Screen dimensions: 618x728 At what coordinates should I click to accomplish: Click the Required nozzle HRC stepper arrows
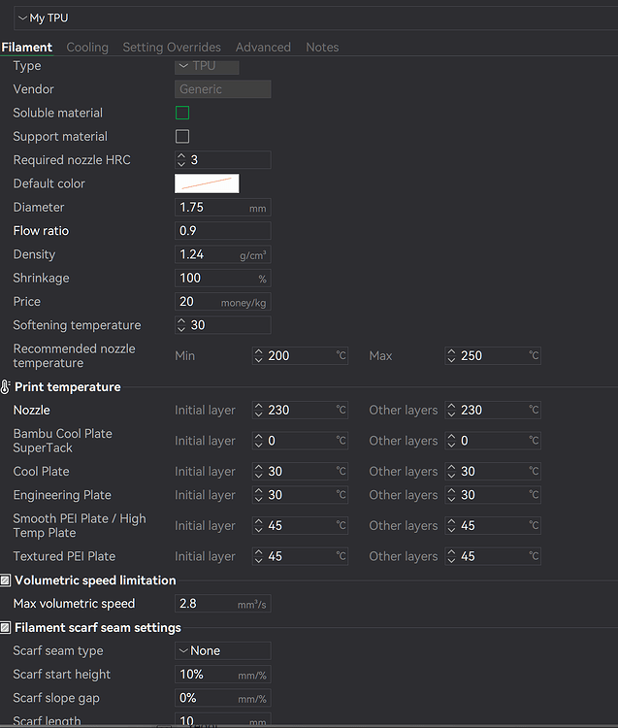[x=181, y=160]
